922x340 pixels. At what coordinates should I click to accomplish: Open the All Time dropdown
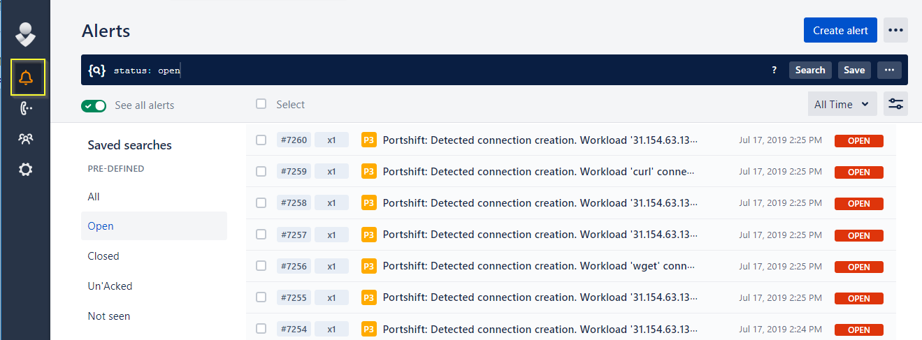842,104
